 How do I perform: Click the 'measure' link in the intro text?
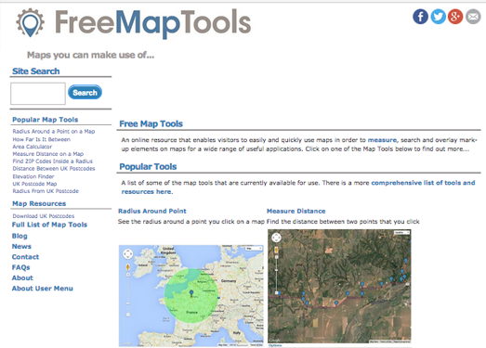[x=382, y=140]
